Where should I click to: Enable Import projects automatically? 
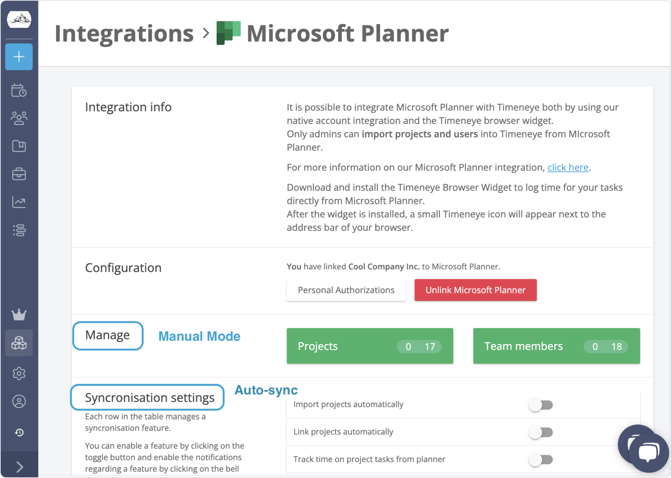[540, 405]
